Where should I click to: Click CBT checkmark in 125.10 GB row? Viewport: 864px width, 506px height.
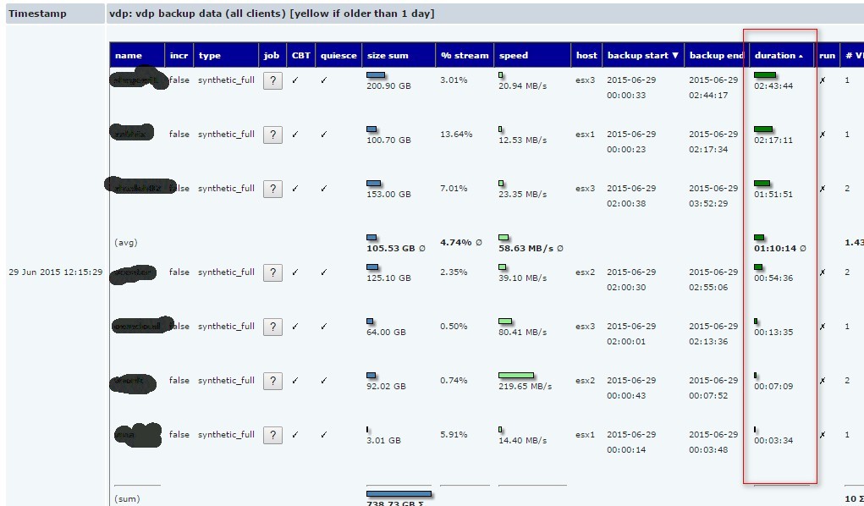pyautogui.click(x=295, y=272)
